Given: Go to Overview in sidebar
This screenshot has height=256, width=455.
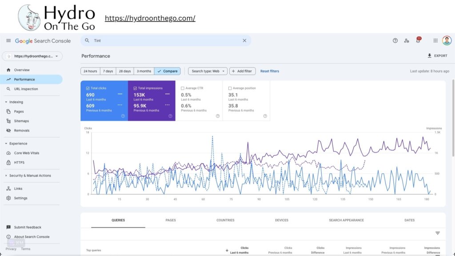Looking at the screenshot, I should point(22,70).
